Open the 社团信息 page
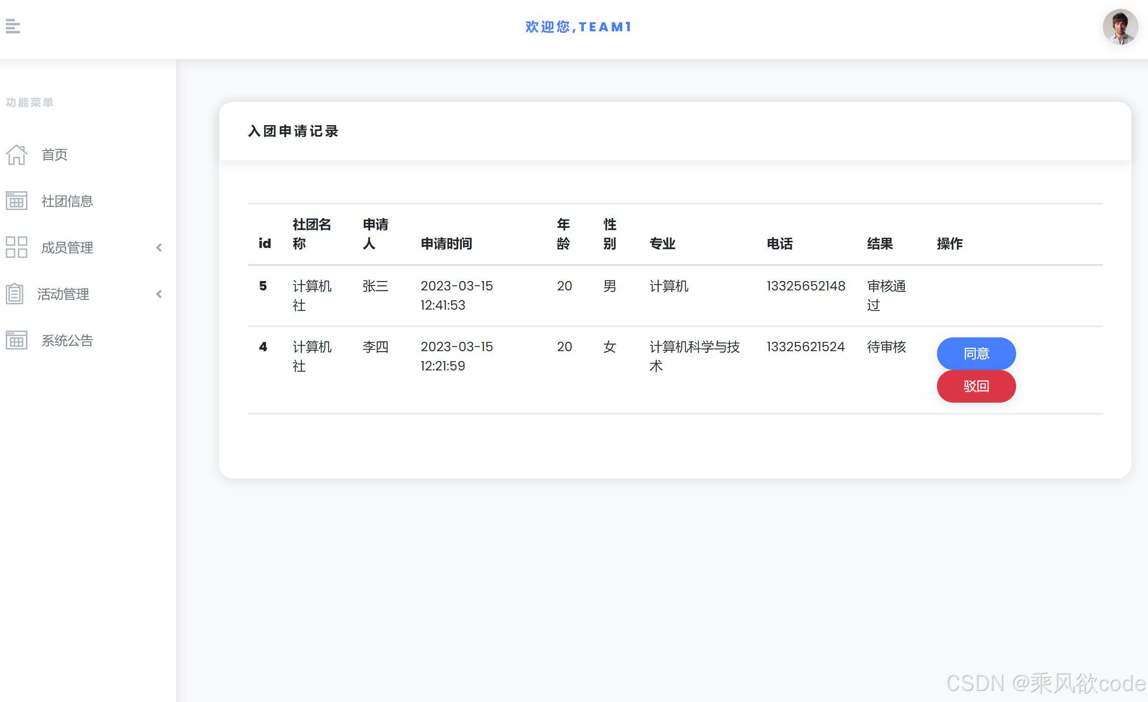1148x702 pixels. [67, 201]
